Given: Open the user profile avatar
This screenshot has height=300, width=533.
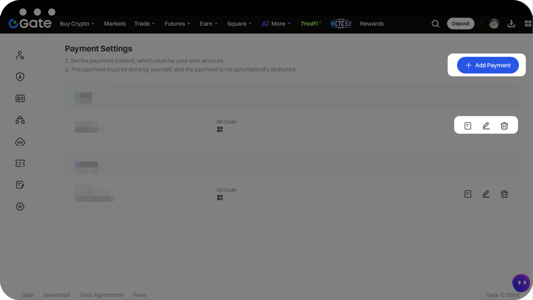Looking at the screenshot, I should tap(494, 24).
